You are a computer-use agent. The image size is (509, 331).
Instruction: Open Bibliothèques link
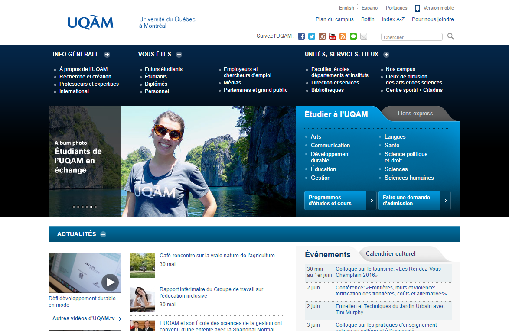click(x=327, y=90)
